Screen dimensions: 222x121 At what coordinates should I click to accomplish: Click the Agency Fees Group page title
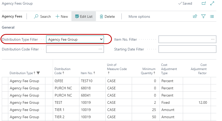[17, 3]
